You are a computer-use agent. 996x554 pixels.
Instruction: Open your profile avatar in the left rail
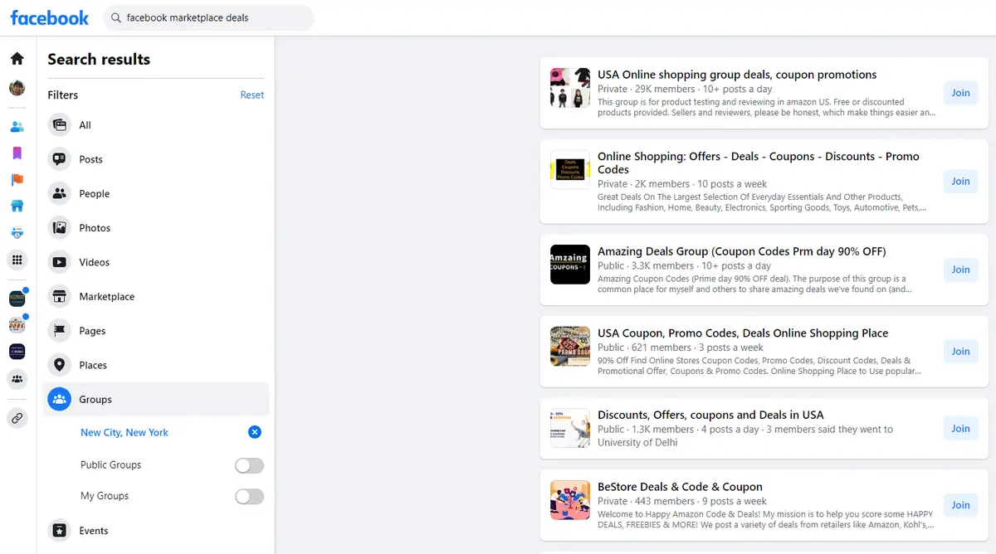[17, 88]
